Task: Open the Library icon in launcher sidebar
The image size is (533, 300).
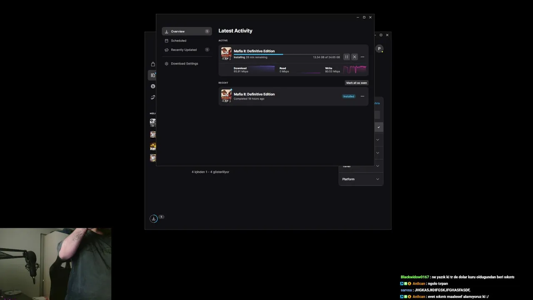Action: (x=153, y=75)
